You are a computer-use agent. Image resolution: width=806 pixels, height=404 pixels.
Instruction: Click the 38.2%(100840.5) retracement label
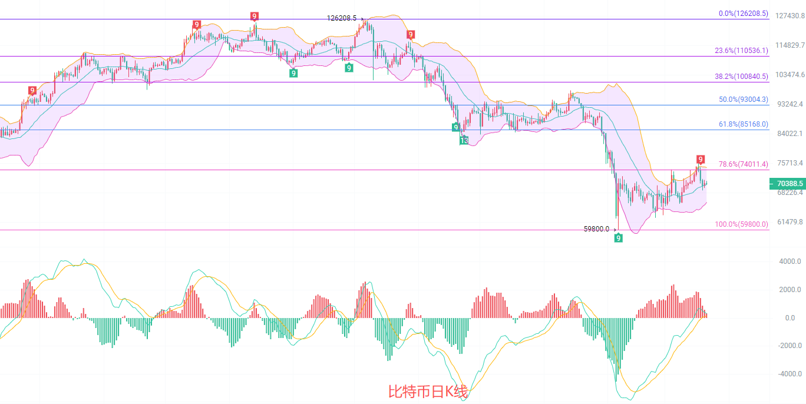click(x=741, y=77)
